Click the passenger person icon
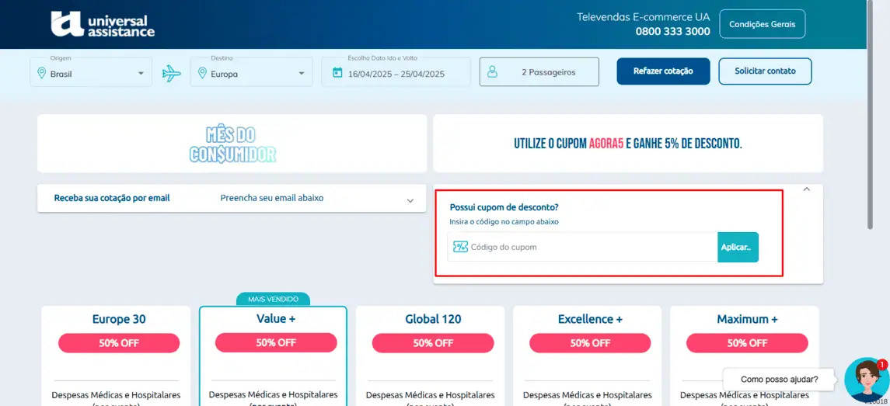Screen dimensions: 890x406 (492, 72)
